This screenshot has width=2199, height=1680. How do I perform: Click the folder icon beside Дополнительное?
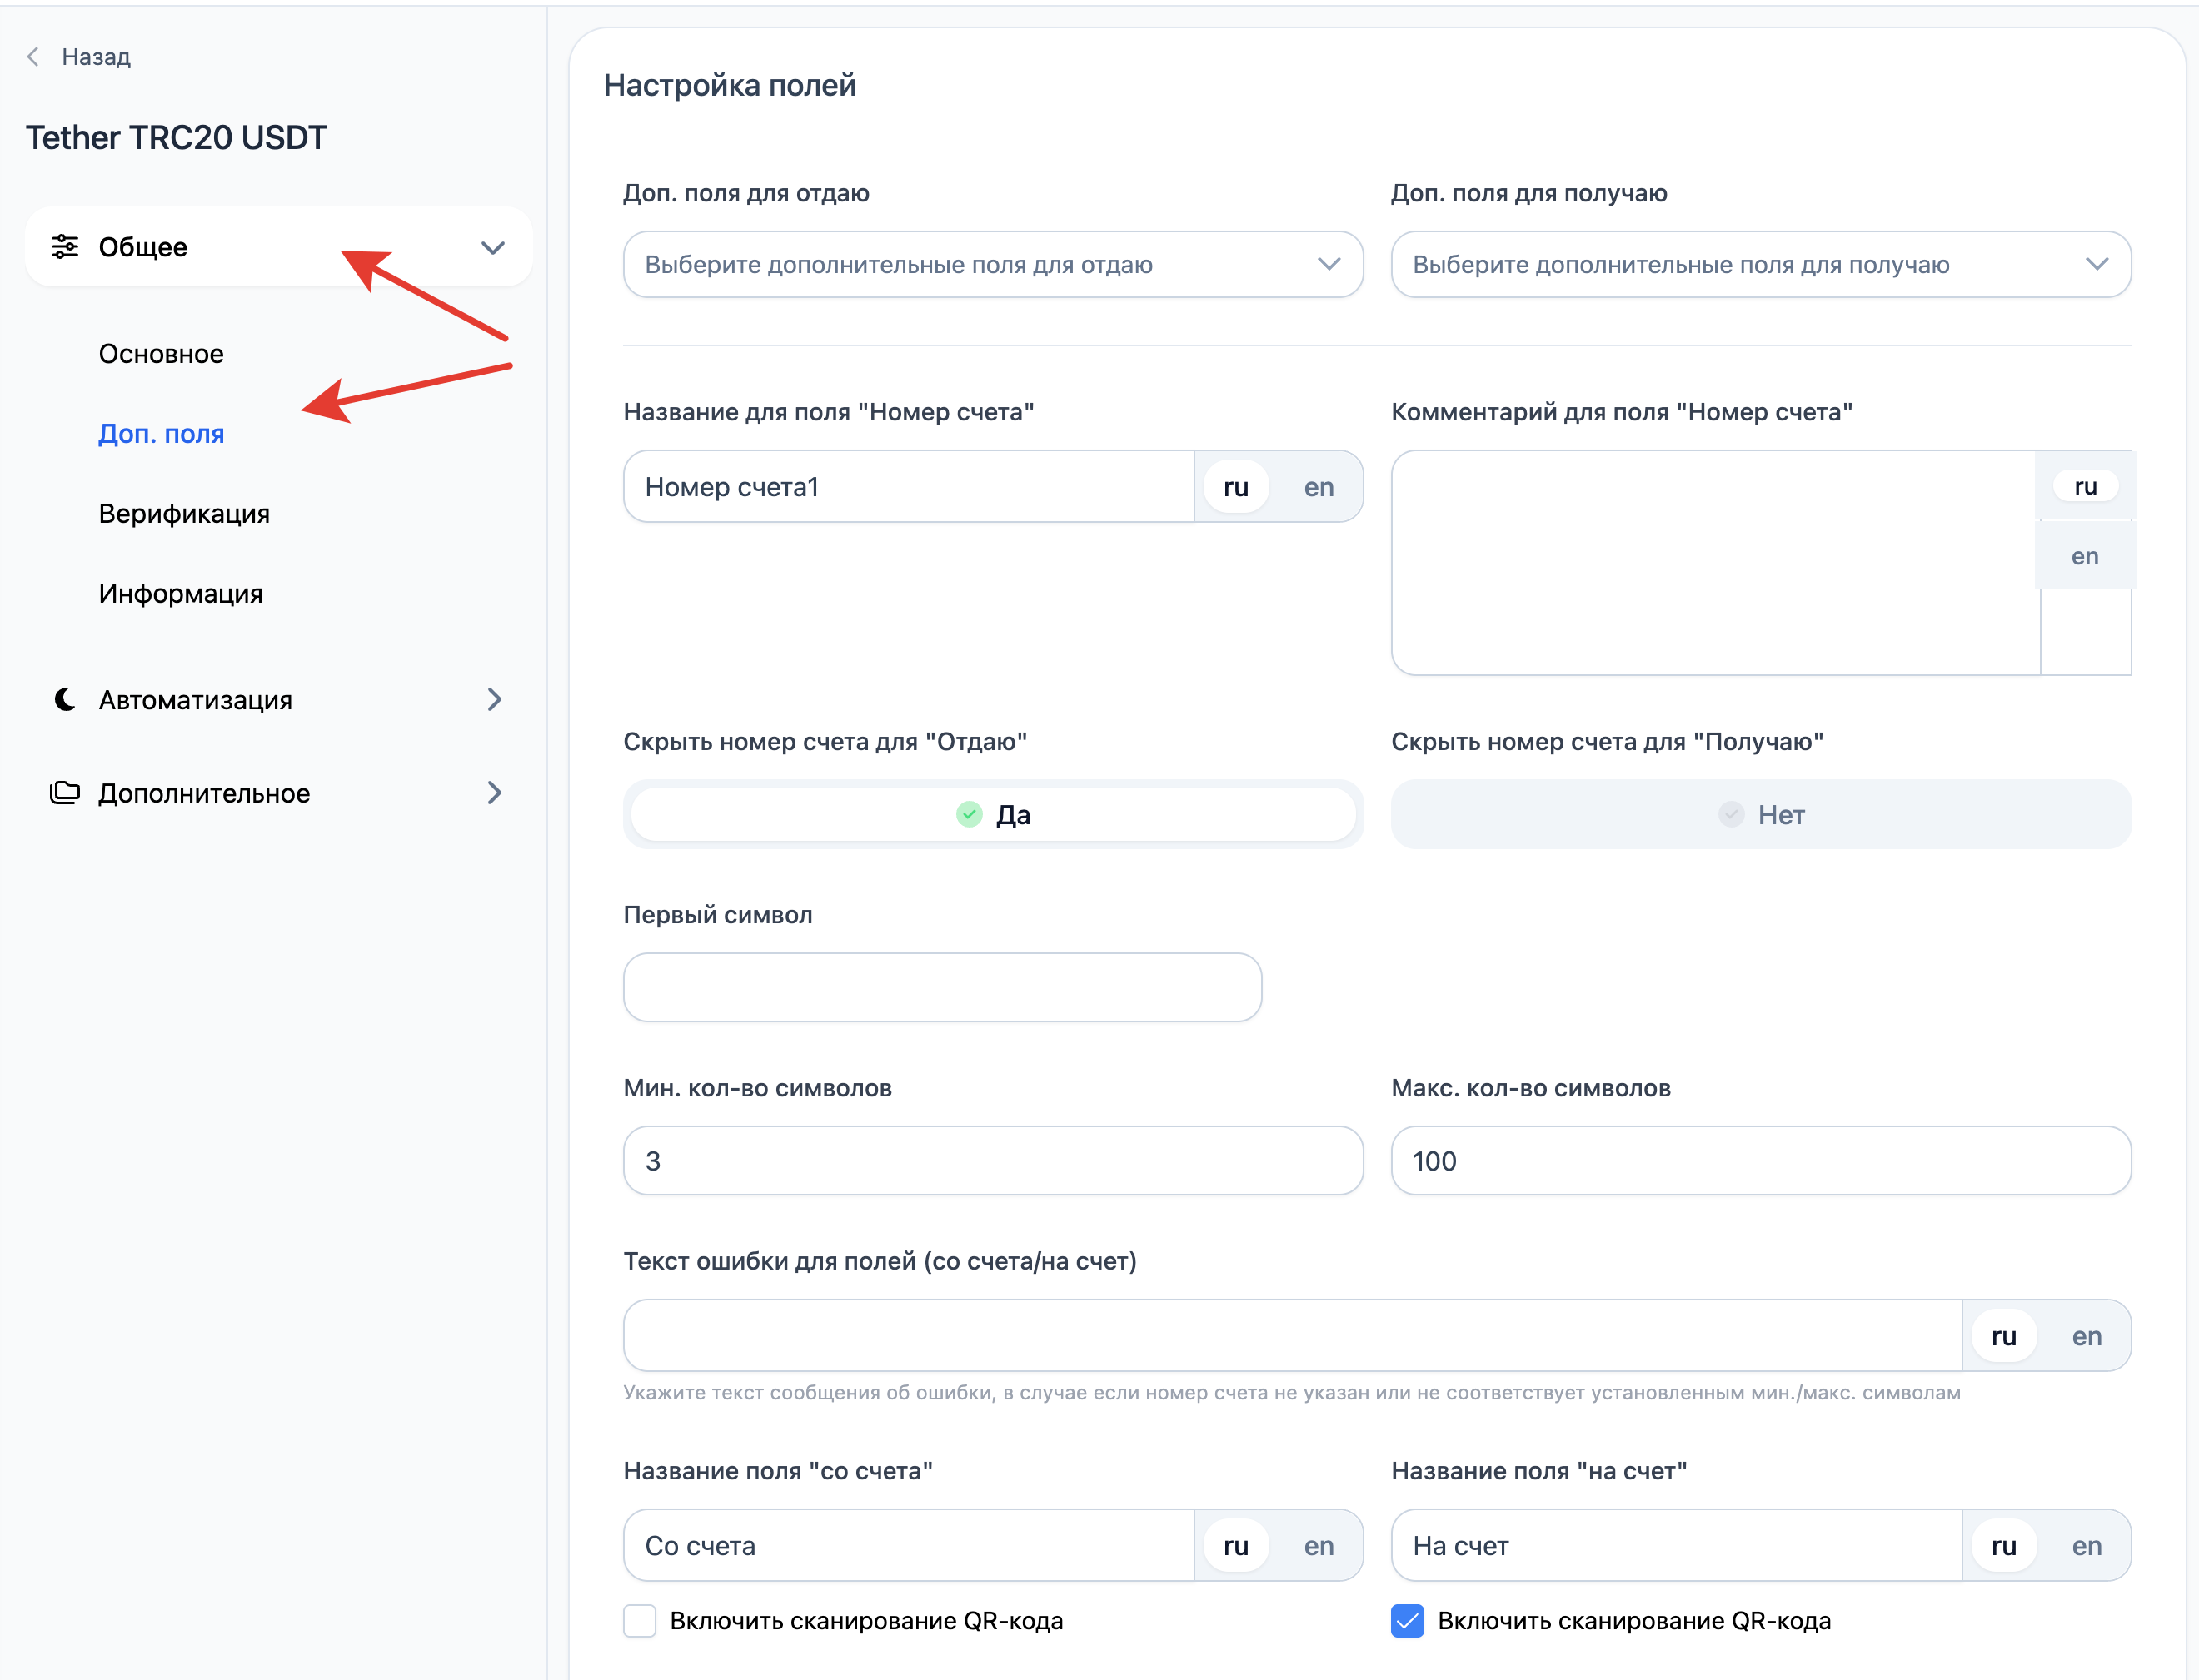tap(65, 793)
